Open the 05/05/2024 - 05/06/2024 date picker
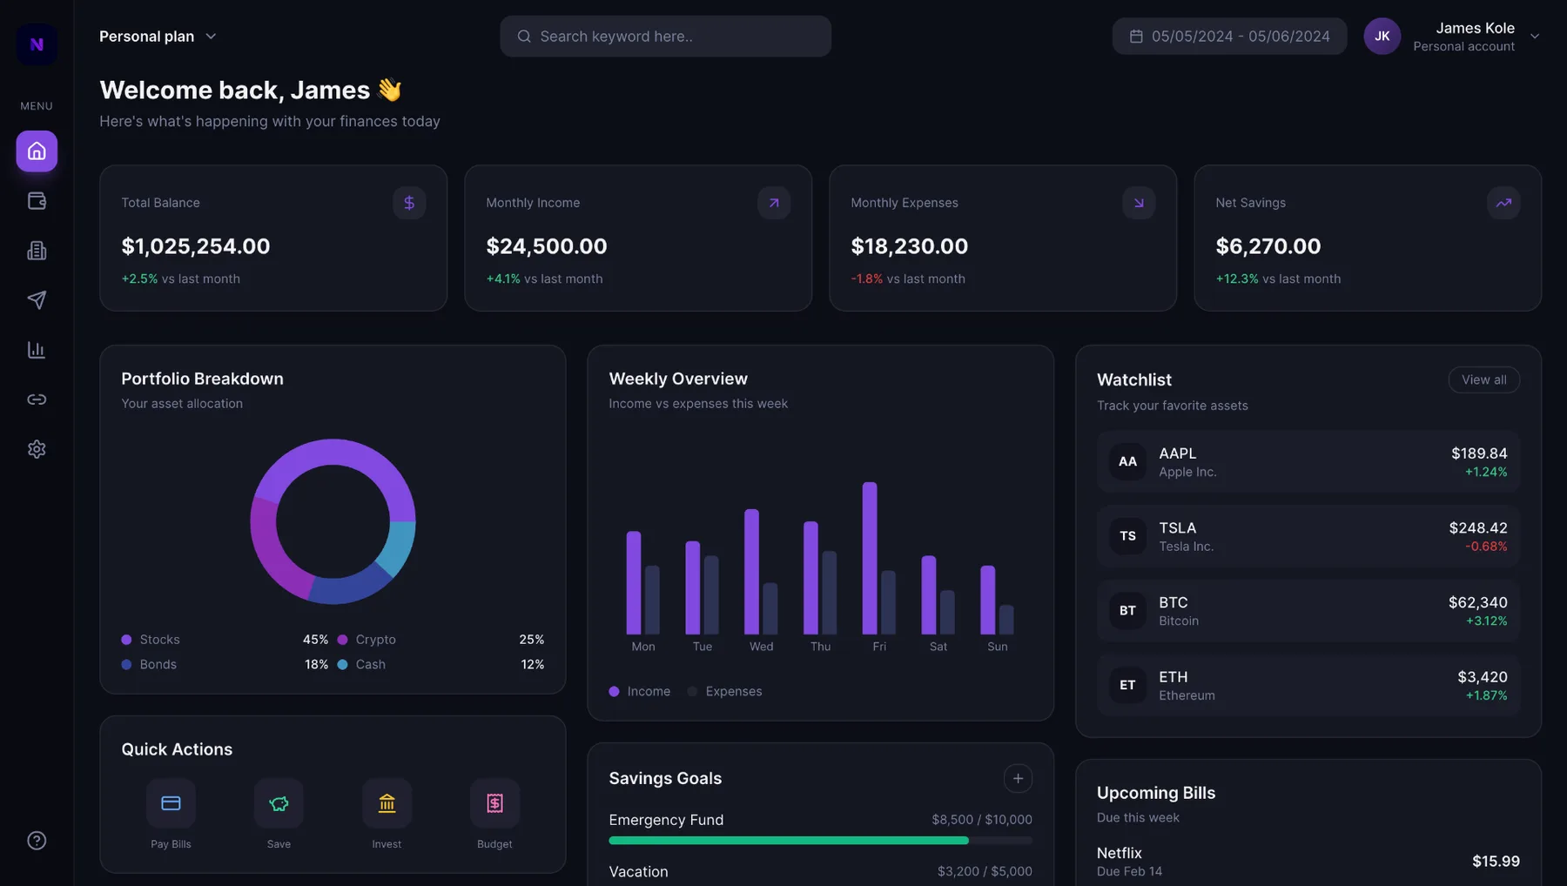This screenshot has width=1567, height=886. coord(1229,37)
